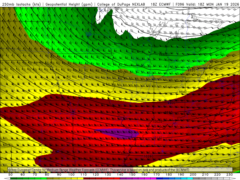Click the 9960 height contour label

tap(169, 112)
